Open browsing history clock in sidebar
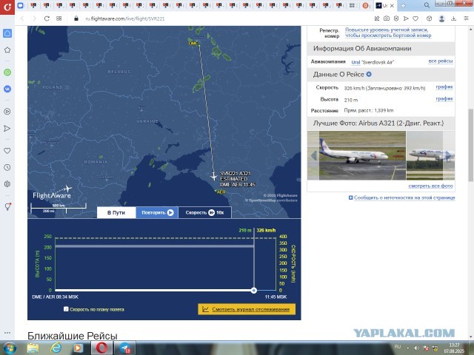The image size is (474, 355). pos(7,167)
